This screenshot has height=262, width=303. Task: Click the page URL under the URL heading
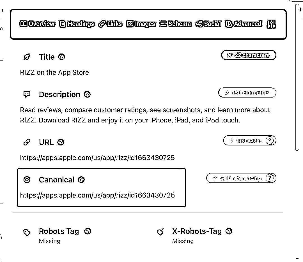[x=97, y=158]
